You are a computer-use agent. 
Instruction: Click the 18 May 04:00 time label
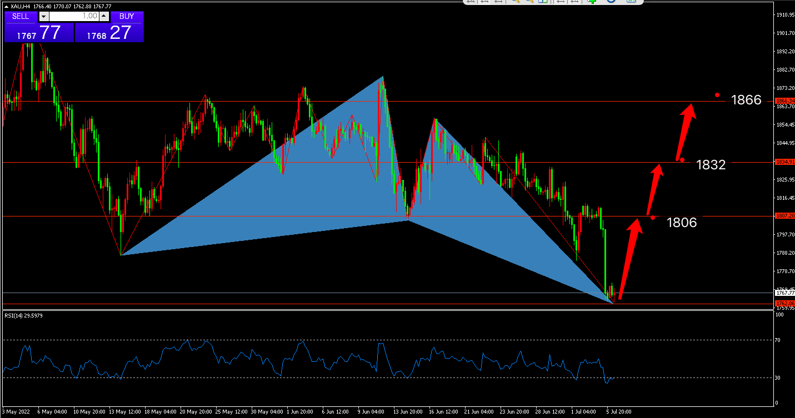pos(161,412)
